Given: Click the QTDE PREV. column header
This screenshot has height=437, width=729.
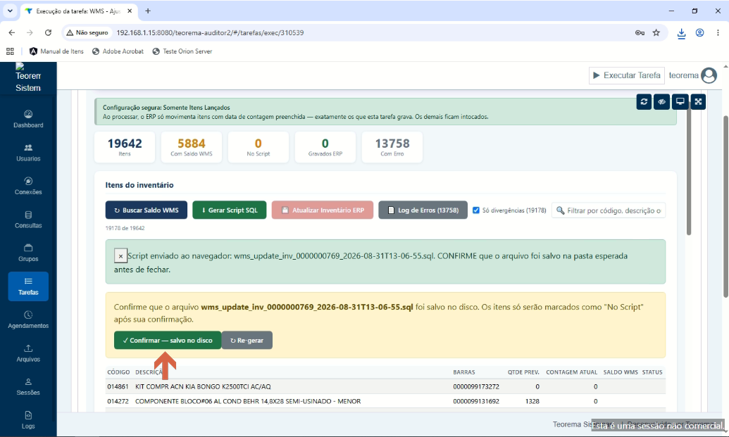Looking at the screenshot, I should (523, 372).
